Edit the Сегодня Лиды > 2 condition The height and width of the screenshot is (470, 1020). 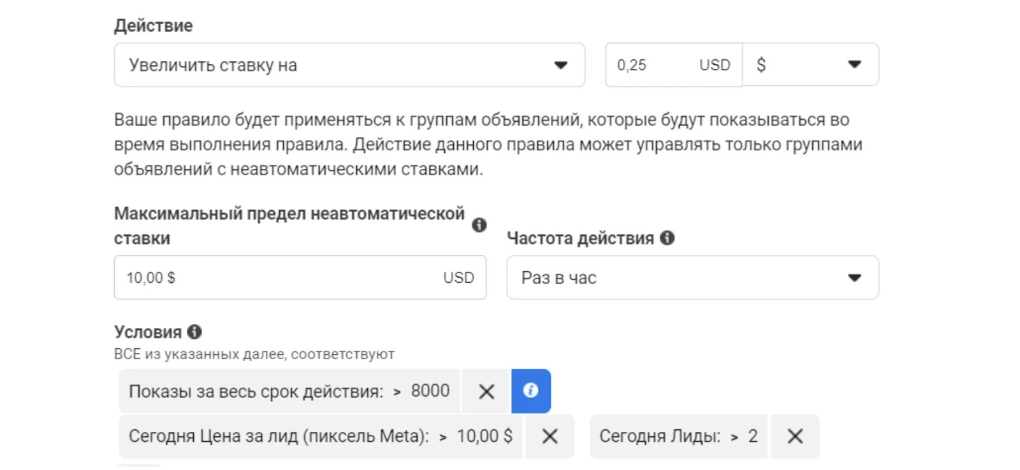coord(679,436)
